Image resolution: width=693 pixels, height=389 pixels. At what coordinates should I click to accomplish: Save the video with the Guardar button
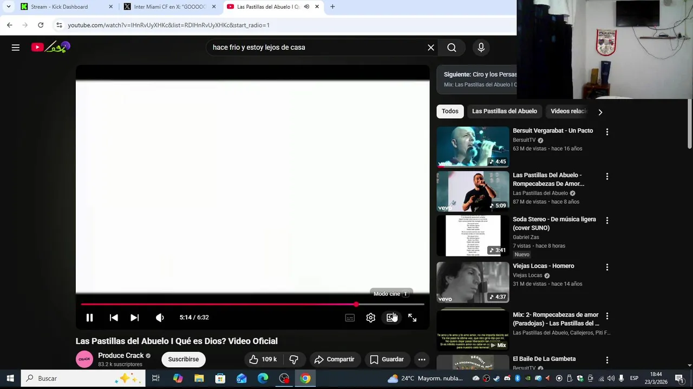tap(387, 359)
